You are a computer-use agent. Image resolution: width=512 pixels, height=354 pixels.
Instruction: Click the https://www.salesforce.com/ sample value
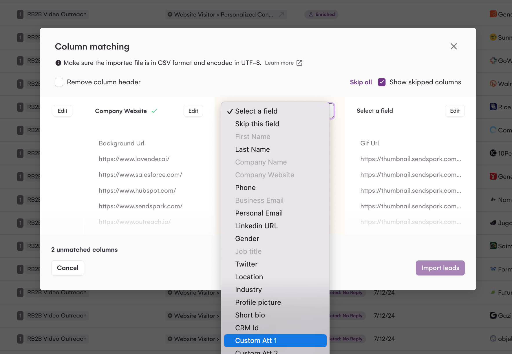tap(140, 175)
